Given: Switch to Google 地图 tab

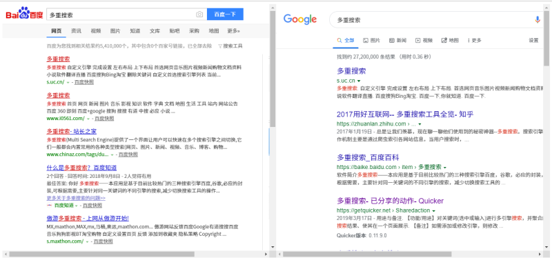Looking at the screenshot, I should click(x=450, y=41).
